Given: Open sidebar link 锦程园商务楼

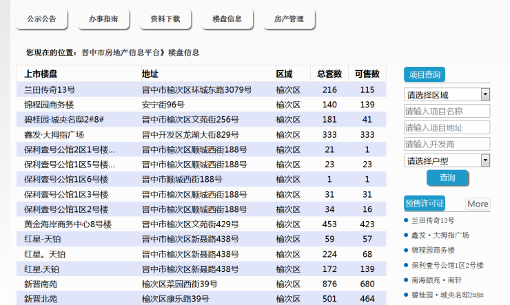Looking at the screenshot, I should 433,251.
